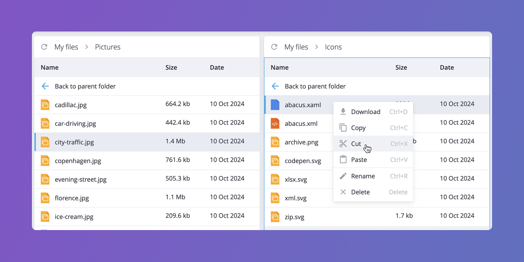
Task: Click image icon of florence.jpg
Action: pyautogui.click(x=45, y=198)
